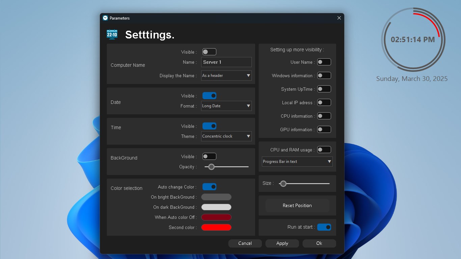Switch off Auto change Color

click(x=209, y=187)
